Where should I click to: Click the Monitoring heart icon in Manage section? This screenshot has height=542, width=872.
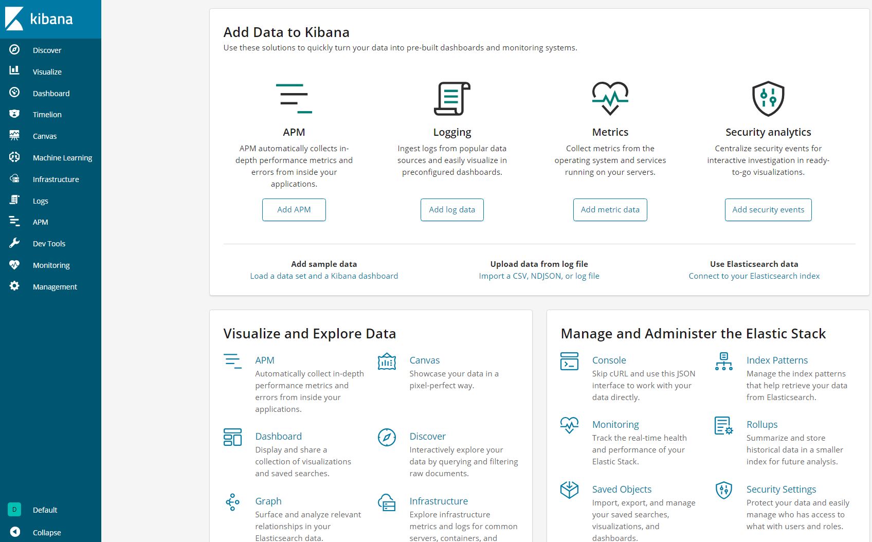pos(569,425)
